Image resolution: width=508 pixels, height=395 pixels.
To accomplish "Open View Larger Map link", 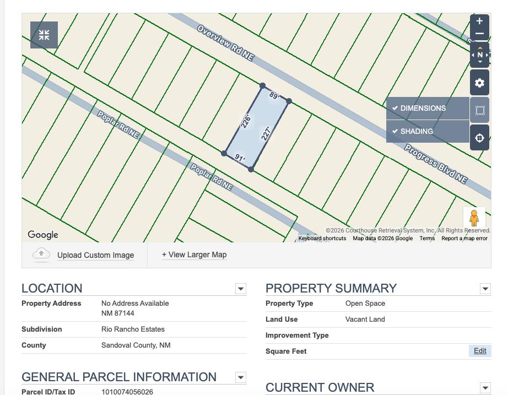I will pos(194,255).
